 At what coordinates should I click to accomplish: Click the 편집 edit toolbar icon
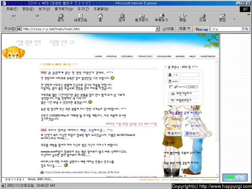222,18
